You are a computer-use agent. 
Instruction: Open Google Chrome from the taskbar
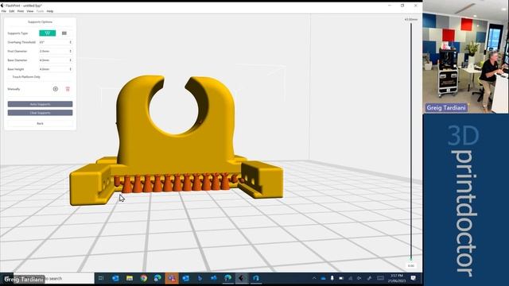[143, 278]
